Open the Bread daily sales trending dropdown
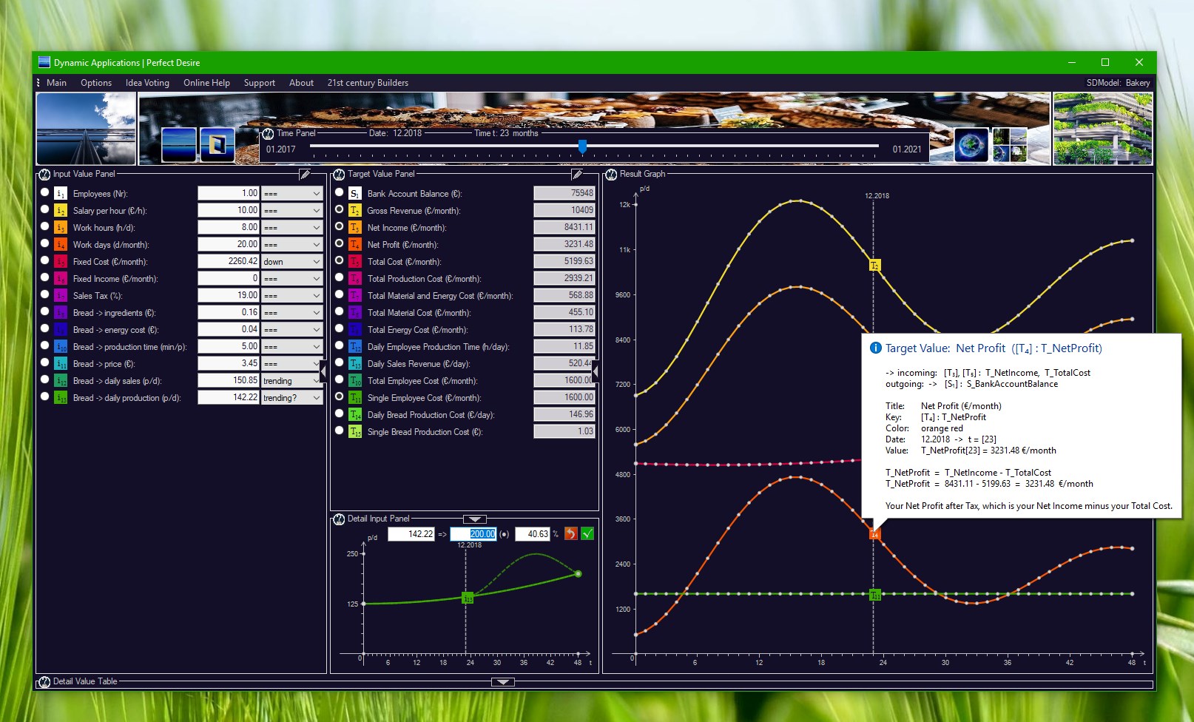Viewport: 1194px width, 722px height. [x=292, y=380]
